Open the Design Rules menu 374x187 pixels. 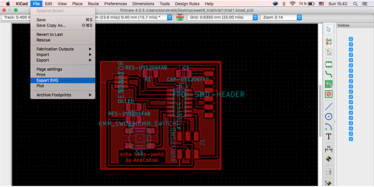pyautogui.click(x=187, y=4)
